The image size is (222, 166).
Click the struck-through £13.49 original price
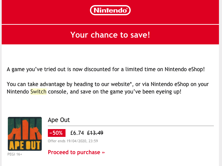coord(95,133)
